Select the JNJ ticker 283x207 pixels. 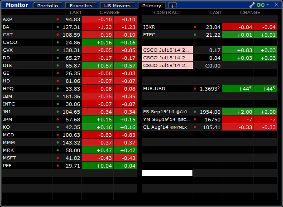(x=7, y=112)
